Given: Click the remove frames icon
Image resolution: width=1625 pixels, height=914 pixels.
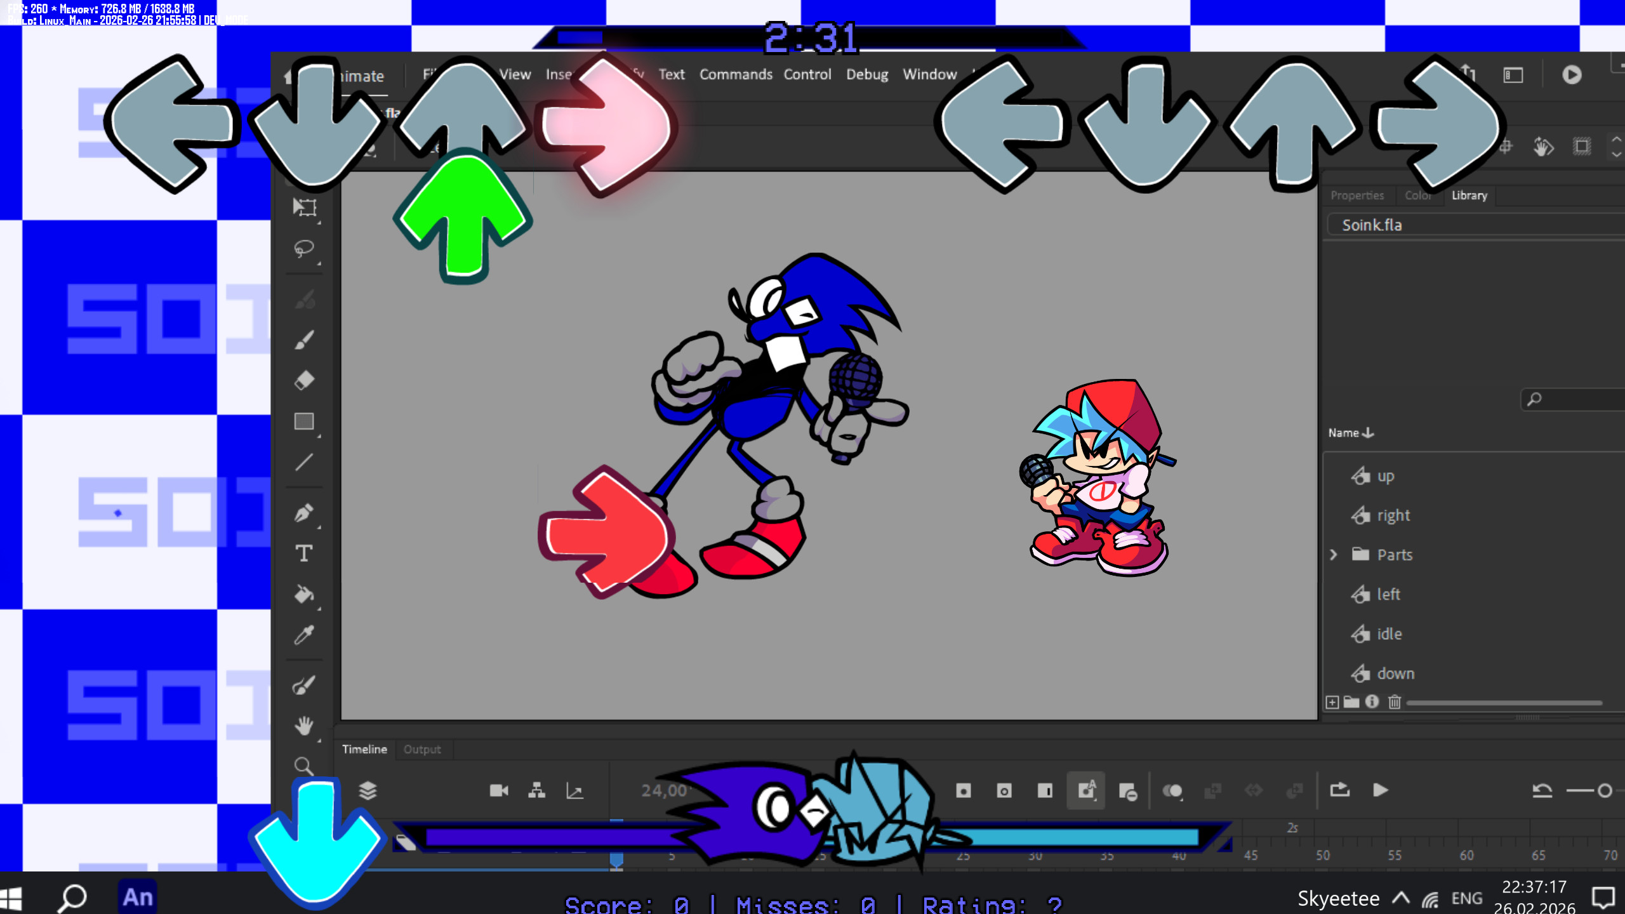Looking at the screenshot, I should tap(1128, 791).
